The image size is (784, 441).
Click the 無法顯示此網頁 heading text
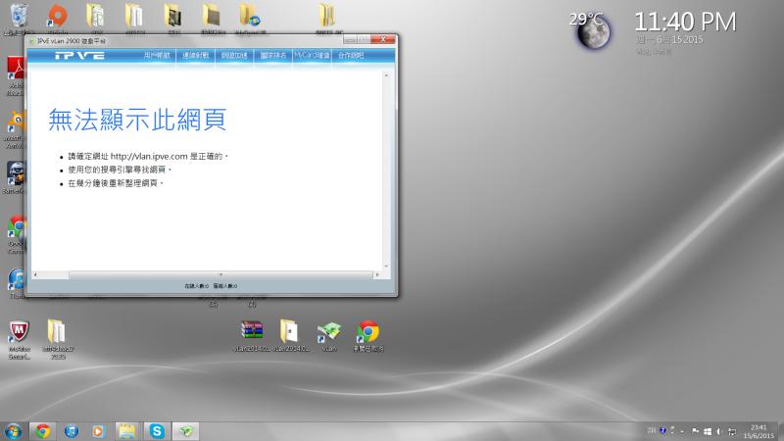tap(137, 120)
